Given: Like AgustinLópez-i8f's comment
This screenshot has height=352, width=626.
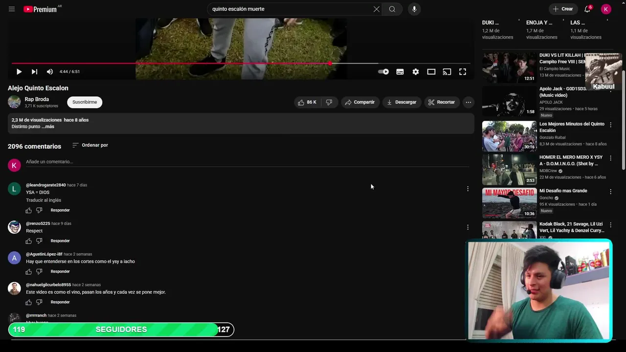Looking at the screenshot, I should [28, 271].
